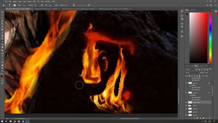The width and height of the screenshot is (218, 123).
Task: Click the add layer mask icon
Action: click(197, 118)
